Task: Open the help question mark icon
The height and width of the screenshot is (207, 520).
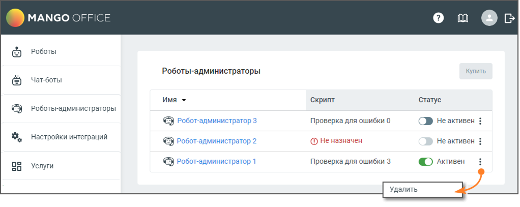Action: pos(439,18)
